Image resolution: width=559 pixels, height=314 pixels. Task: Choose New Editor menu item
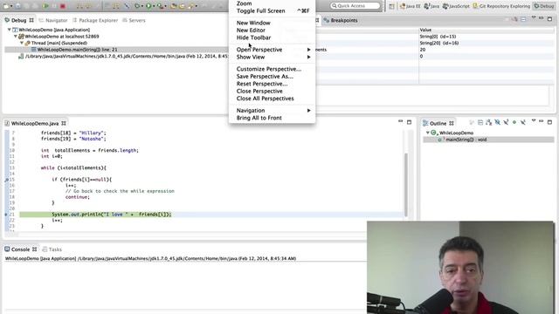[x=272, y=31]
